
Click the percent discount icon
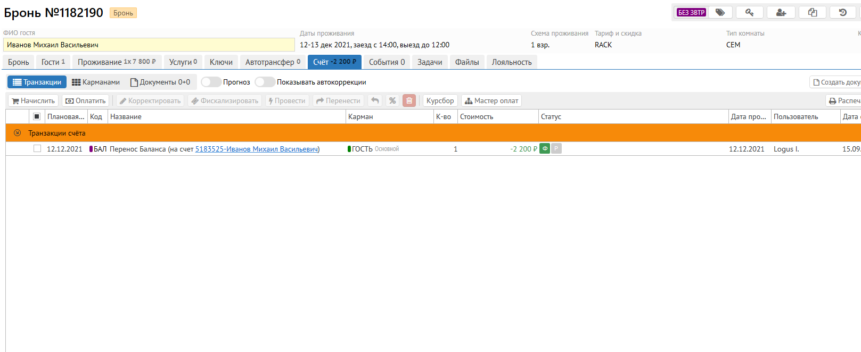pyautogui.click(x=392, y=100)
